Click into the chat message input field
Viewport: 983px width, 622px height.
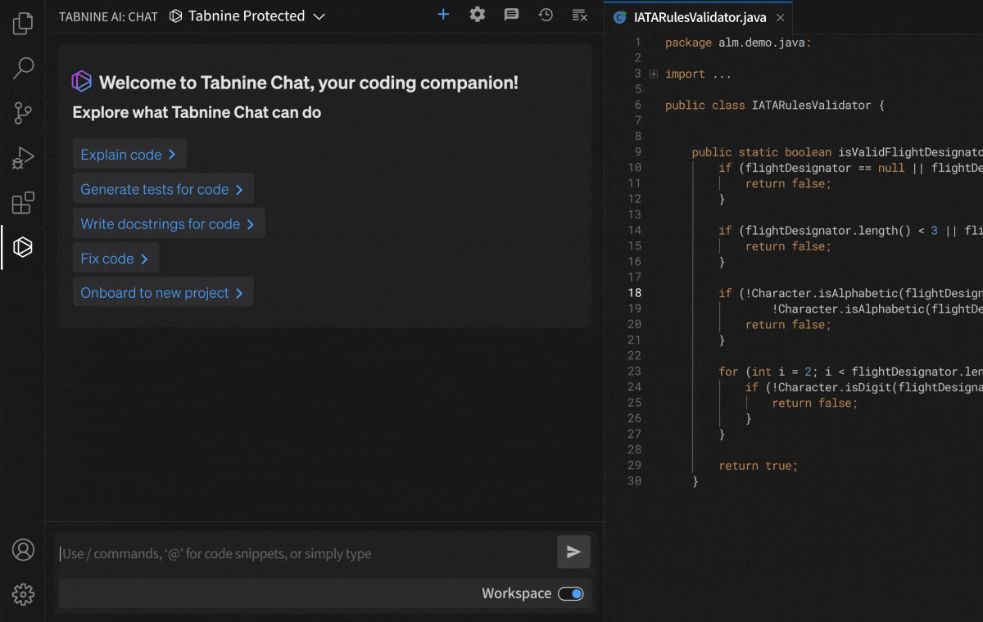click(303, 553)
